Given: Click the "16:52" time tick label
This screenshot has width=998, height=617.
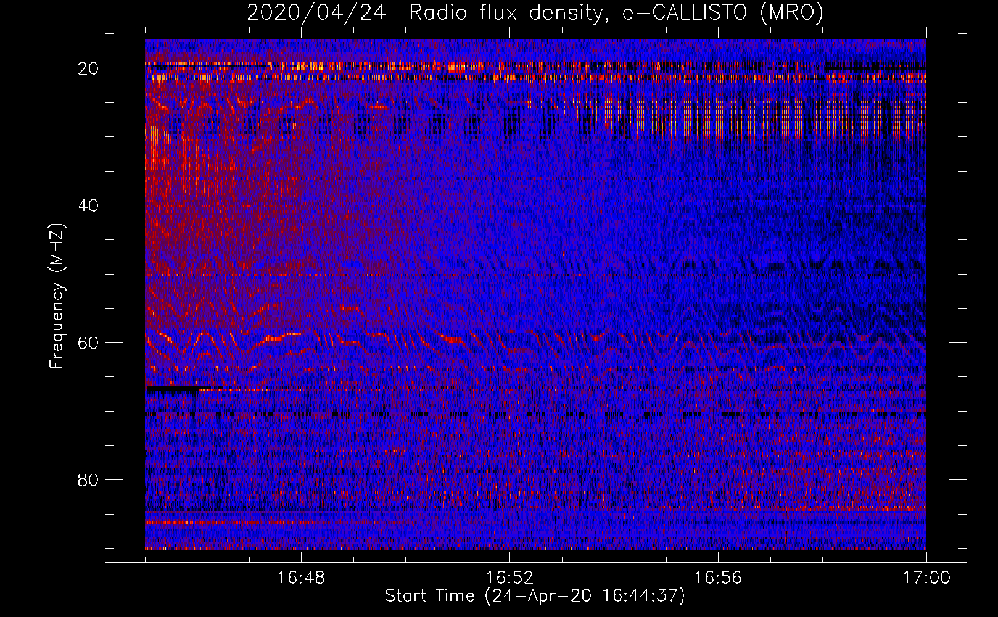Looking at the screenshot, I should [509, 578].
